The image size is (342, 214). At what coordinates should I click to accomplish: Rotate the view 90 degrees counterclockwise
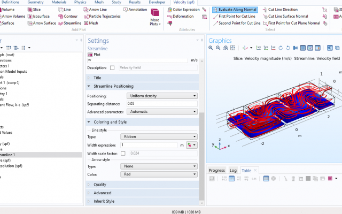coord(288,48)
